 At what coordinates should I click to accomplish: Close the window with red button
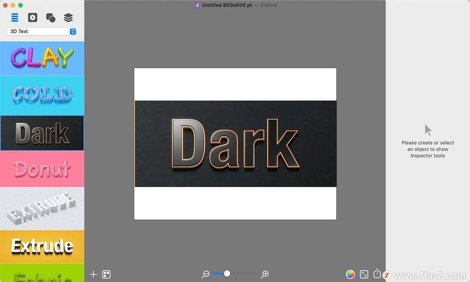pos(5,5)
